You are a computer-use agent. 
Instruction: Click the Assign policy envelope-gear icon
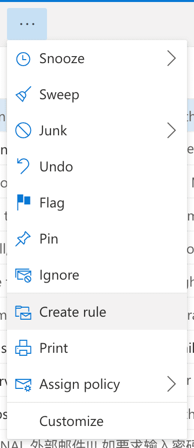pos(23,384)
